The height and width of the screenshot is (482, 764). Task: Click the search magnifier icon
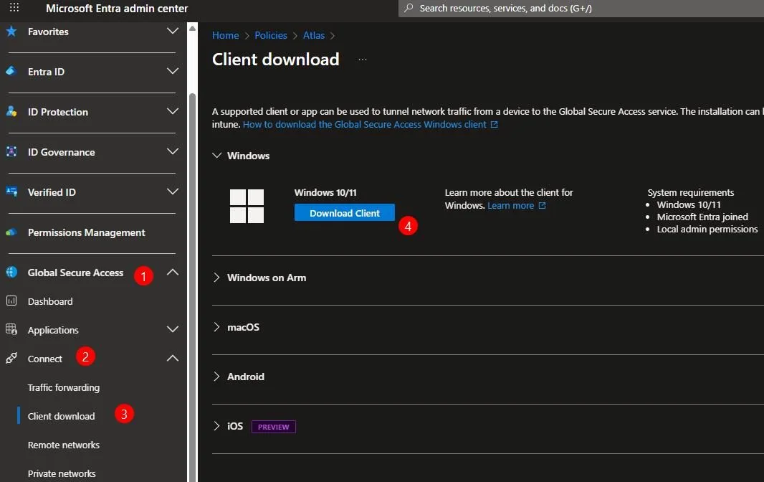click(409, 8)
